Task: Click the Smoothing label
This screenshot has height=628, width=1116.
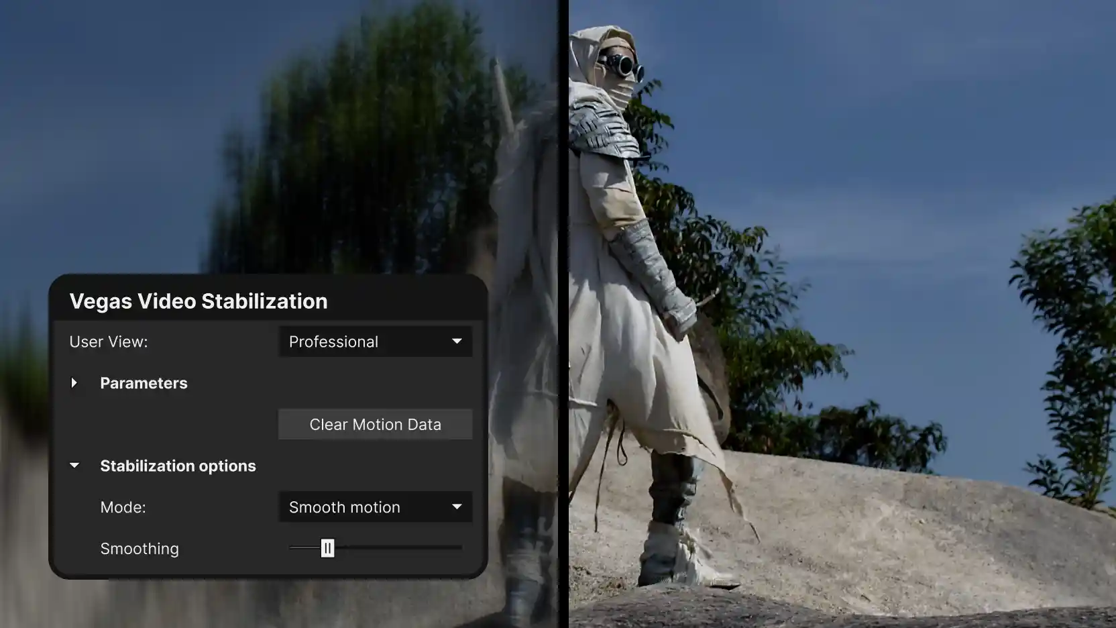Action: tap(139, 549)
